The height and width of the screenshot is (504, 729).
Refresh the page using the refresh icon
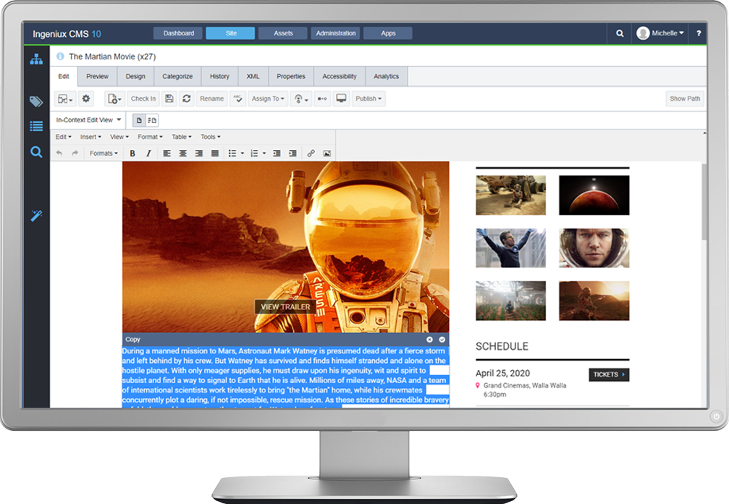click(x=187, y=98)
